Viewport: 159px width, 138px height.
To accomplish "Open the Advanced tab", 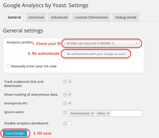I will coord(59,17).
